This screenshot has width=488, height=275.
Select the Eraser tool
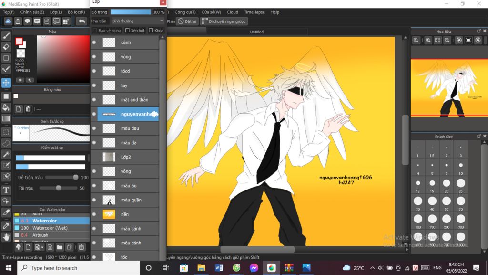click(6, 47)
